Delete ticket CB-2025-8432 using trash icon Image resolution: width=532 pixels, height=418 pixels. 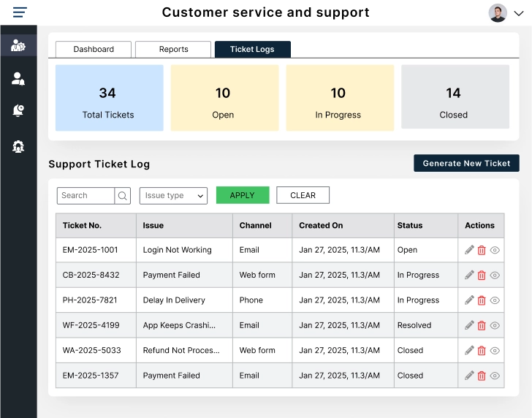coord(482,275)
